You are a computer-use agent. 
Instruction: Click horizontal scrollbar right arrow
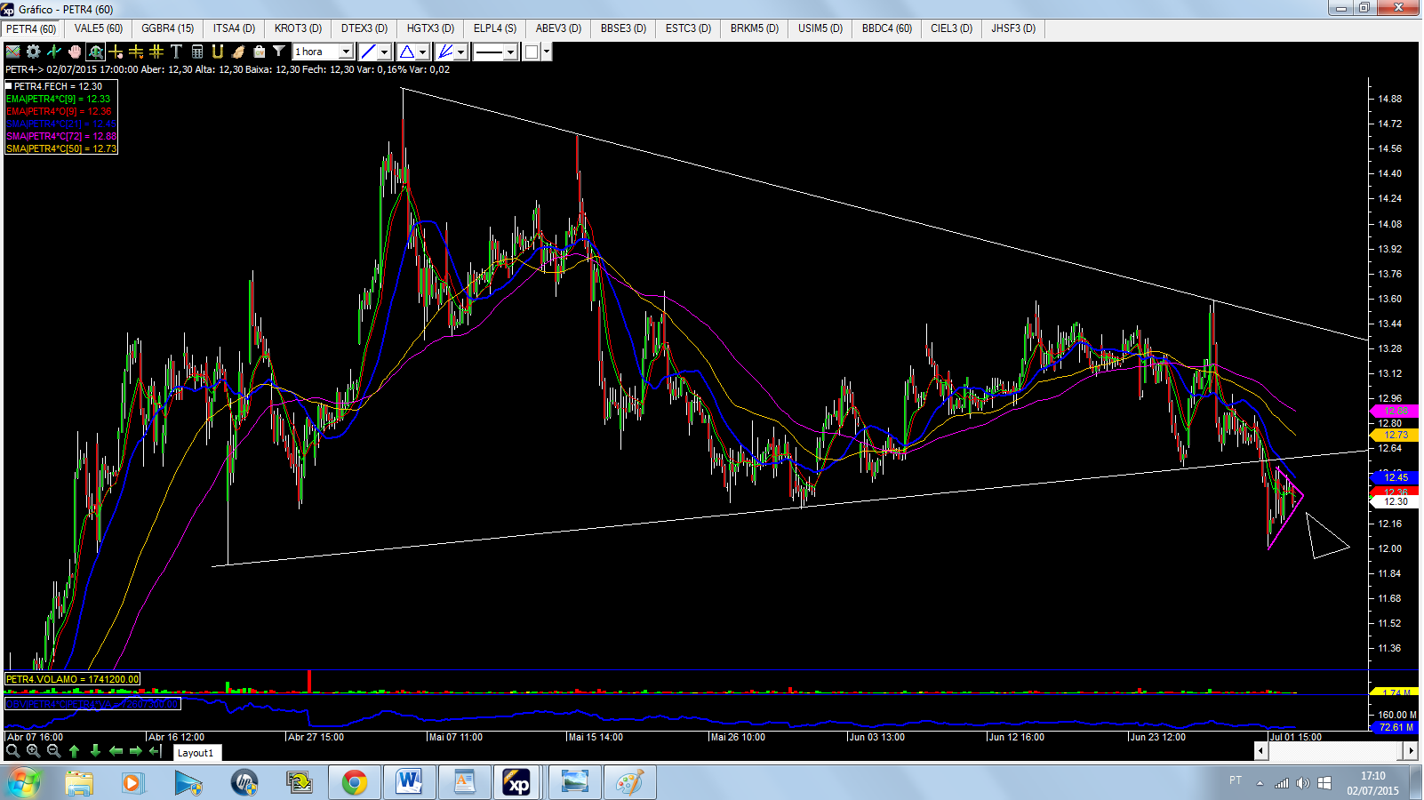click(x=1411, y=751)
